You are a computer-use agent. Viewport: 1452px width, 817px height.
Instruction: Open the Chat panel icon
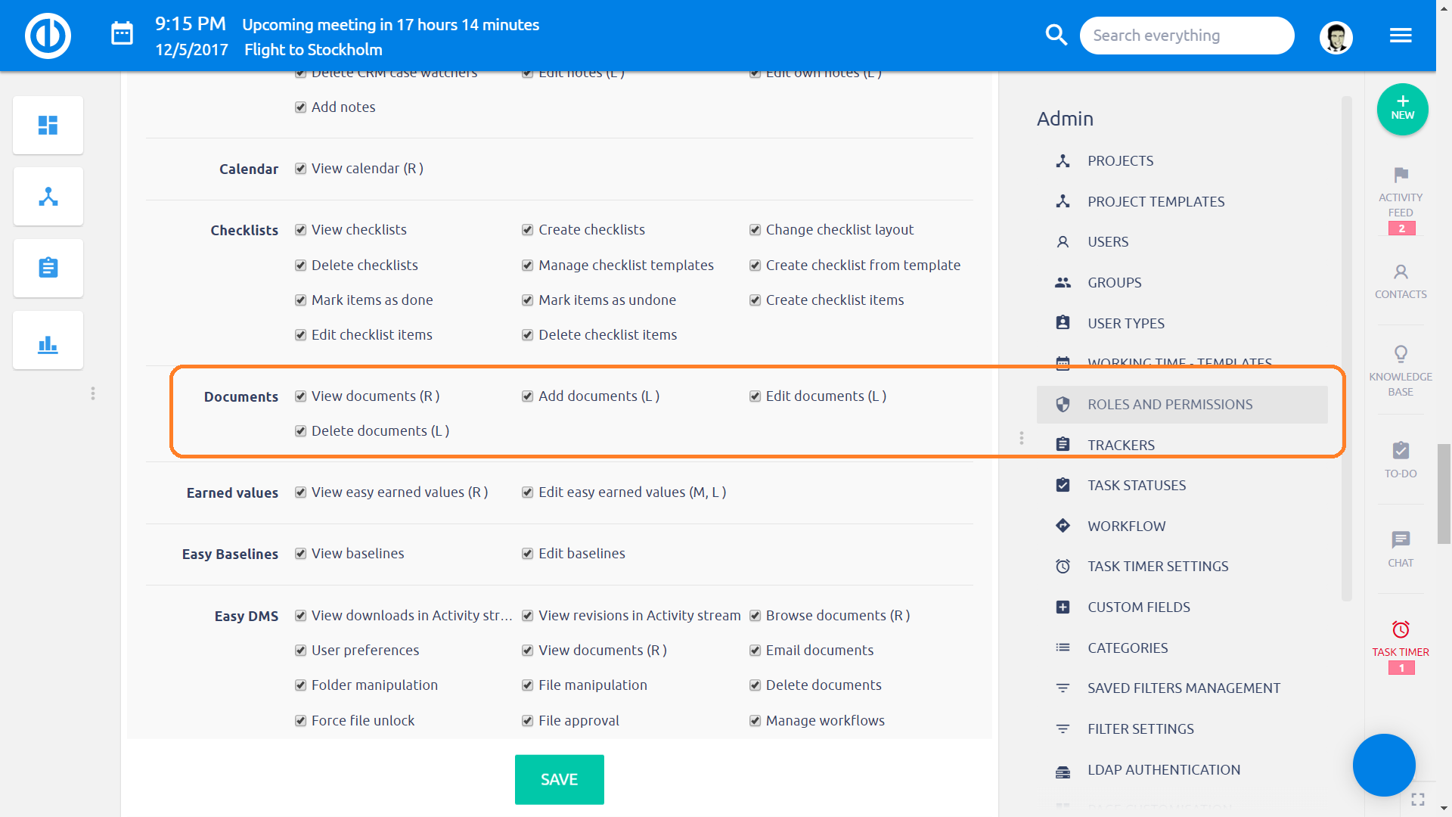[x=1401, y=540]
